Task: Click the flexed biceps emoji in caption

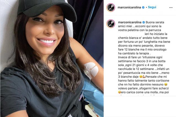Action: (x=144, y=77)
